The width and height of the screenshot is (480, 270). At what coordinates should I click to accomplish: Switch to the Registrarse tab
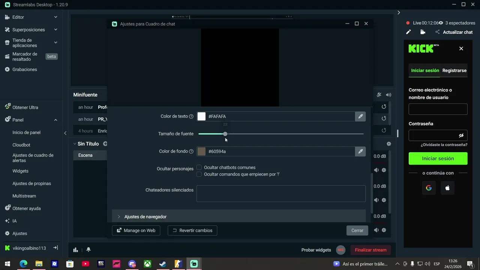(454, 70)
